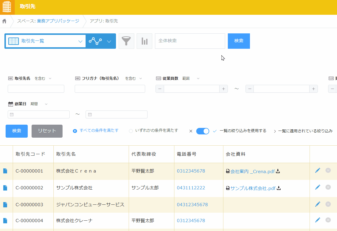Click calendar icon in 創業日 end date

pos(90,114)
